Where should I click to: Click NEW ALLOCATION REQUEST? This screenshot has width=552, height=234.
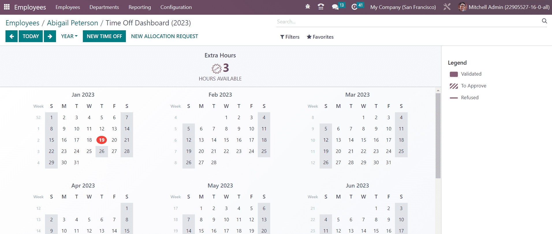pos(164,36)
